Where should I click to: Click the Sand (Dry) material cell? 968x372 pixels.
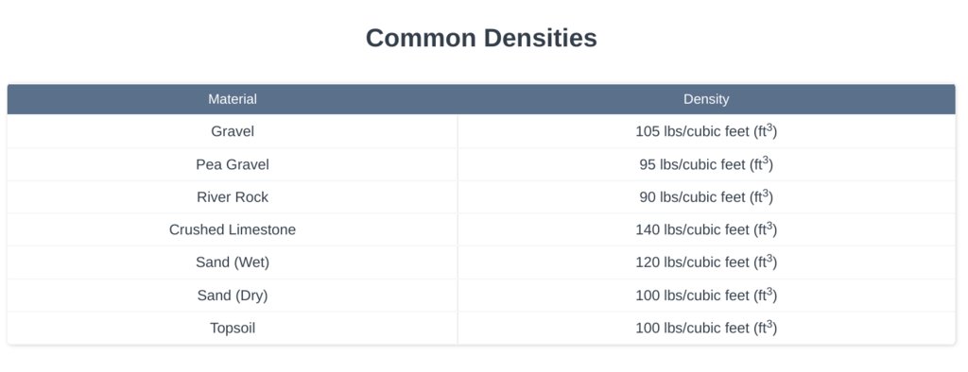[233, 296]
